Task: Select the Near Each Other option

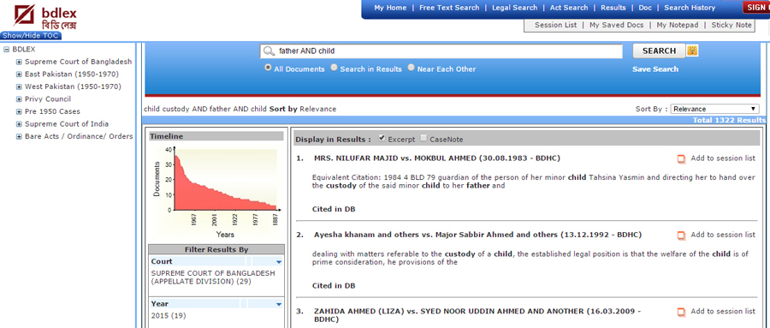Action: point(411,68)
